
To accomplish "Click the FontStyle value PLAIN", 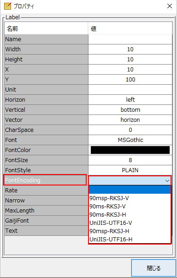I will pyautogui.click(x=130, y=170).
